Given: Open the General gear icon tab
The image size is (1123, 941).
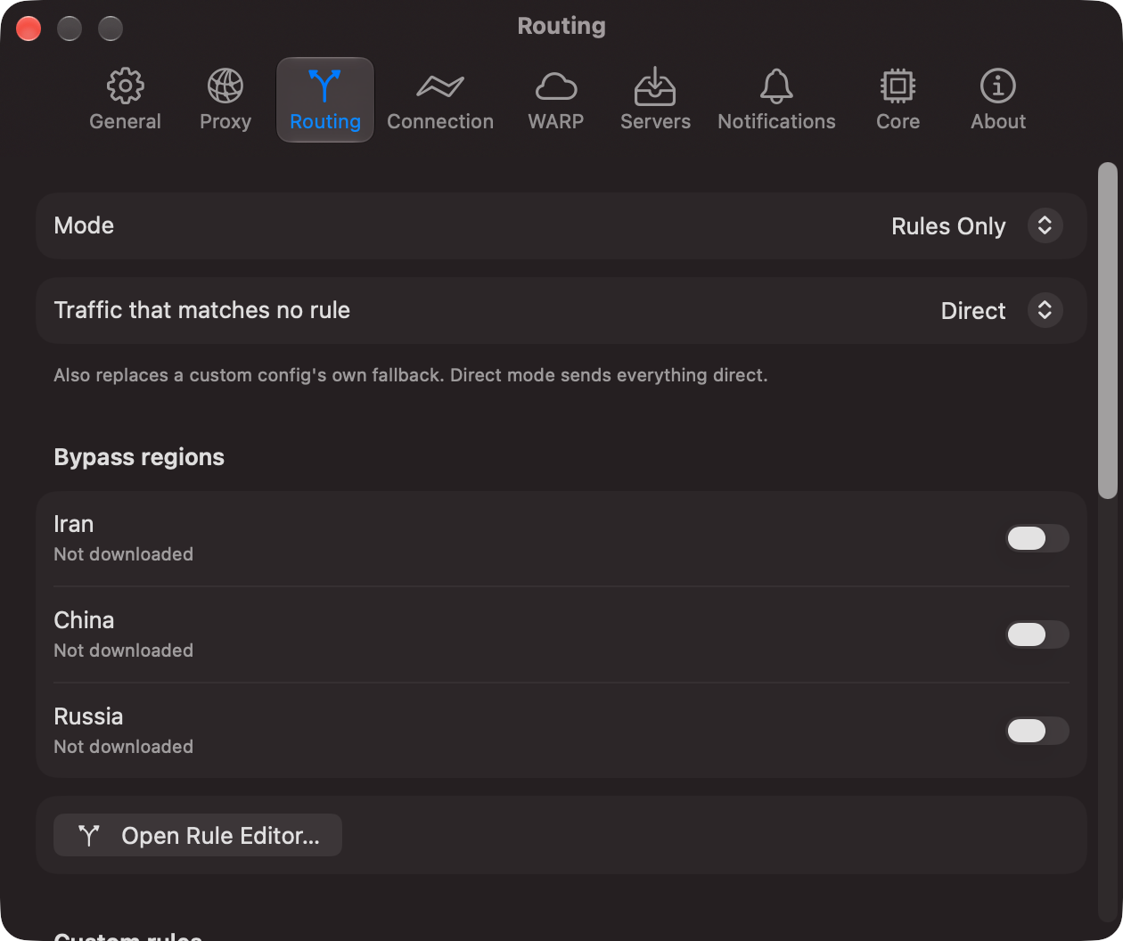Looking at the screenshot, I should [125, 86].
